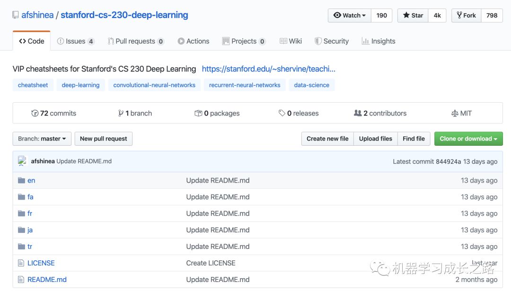Click the New pull request button
The image size is (511, 291).
tap(103, 139)
